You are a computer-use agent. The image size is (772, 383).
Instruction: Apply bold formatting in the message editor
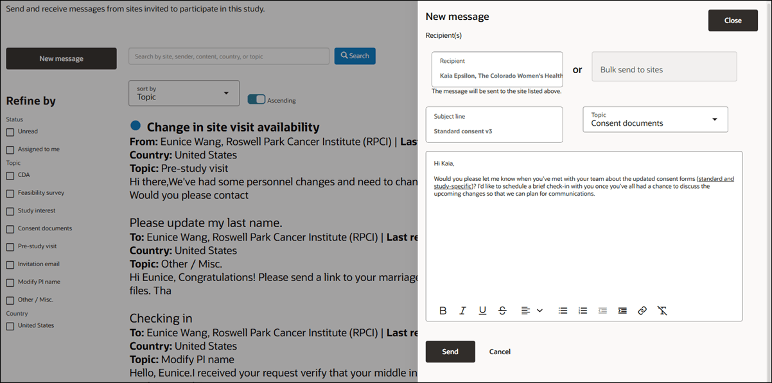[443, 311]
